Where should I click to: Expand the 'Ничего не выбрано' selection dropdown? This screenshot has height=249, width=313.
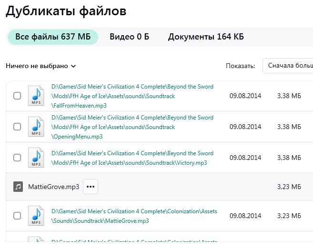[40, 66]
